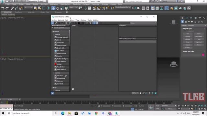Image resolution: width=207 pixels, height=116 pixels.
Task: Click the Mirror tool icon
Action: coord(134,8)
